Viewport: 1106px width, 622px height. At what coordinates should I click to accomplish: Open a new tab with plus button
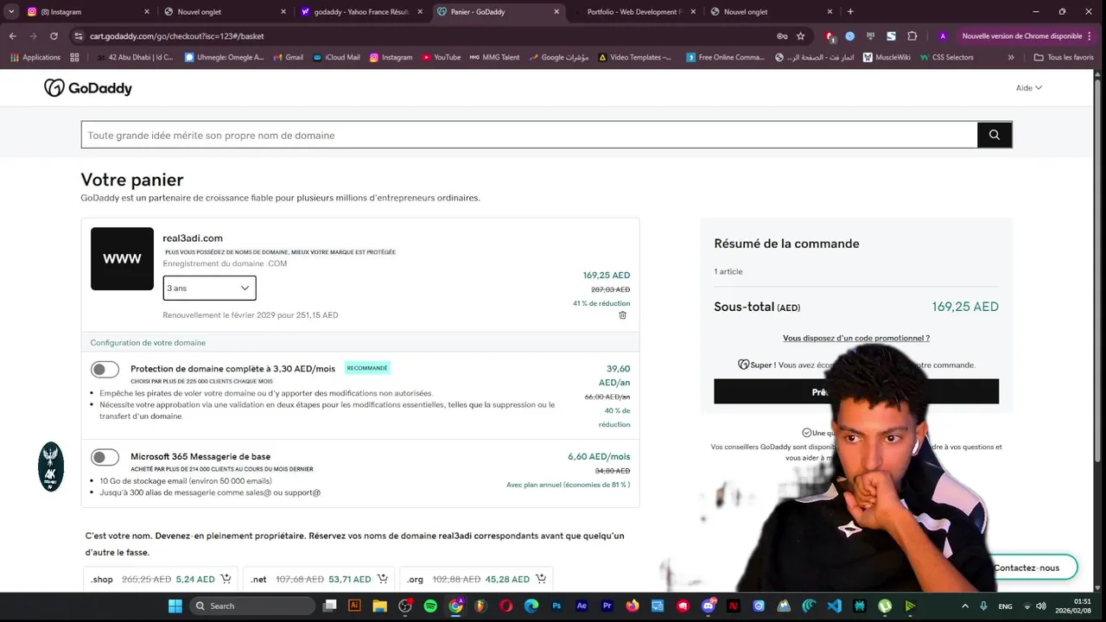pyautogui.click(x=850, y=12)
